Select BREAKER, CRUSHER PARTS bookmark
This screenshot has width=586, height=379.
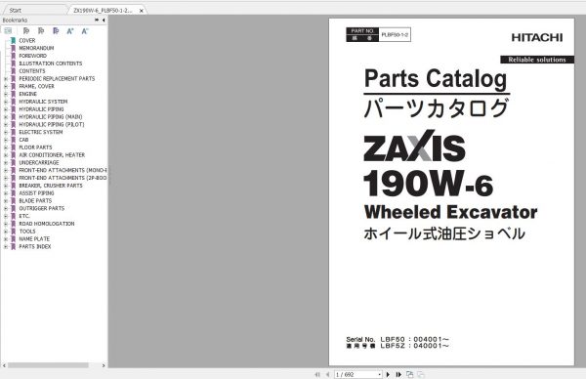click(x=51, y=186)
